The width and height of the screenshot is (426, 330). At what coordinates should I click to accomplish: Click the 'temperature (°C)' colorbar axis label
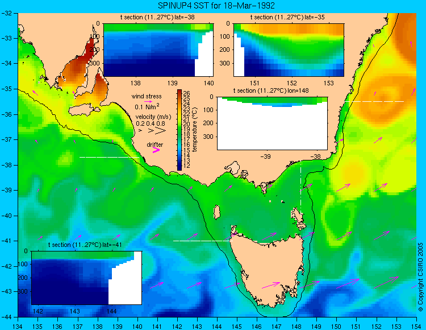click(x=194, y=130)
